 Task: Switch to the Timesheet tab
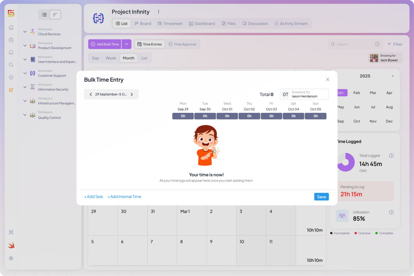pyautogui.click(x=170, y=24)
